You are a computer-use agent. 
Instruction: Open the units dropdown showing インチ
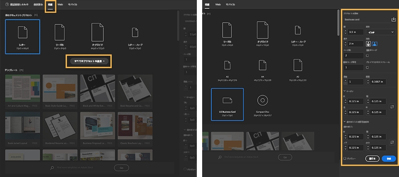tap(380, 32)
